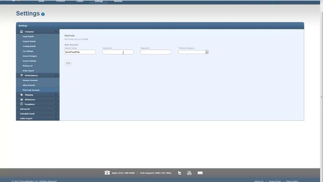Image resolution: width=323 pixels, height=182 pixels.
Task: Open Legal Details settings page
Action: pyautogui.click(x=28, y=36)
